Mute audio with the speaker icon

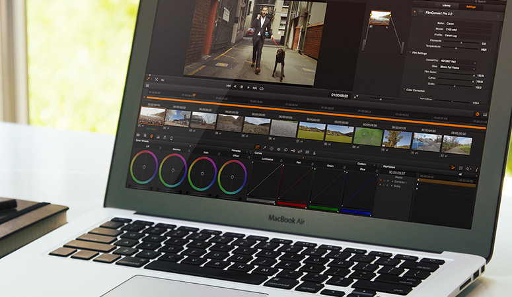coord(163,80)
